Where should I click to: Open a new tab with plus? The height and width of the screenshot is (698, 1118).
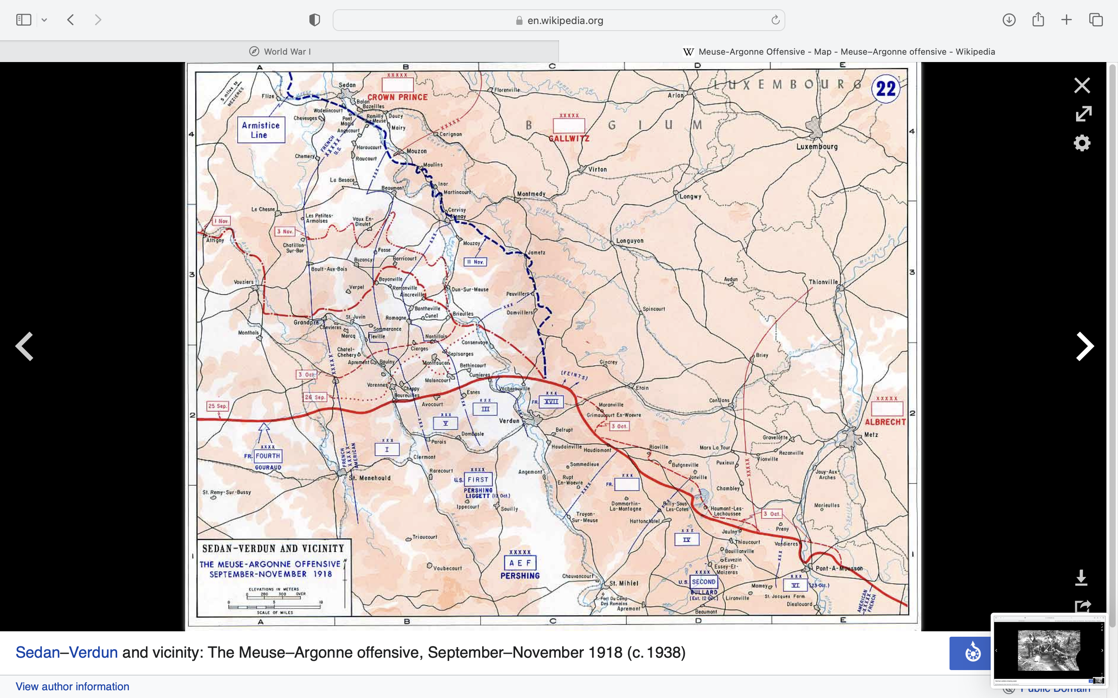click(1066, 20)
